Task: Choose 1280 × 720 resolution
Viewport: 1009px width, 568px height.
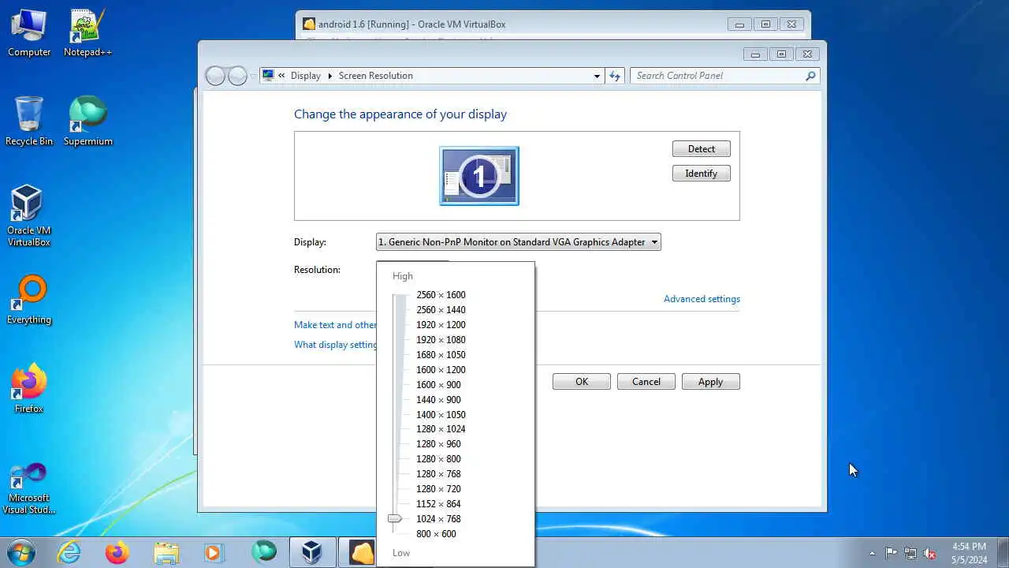Action: [438, 489]
